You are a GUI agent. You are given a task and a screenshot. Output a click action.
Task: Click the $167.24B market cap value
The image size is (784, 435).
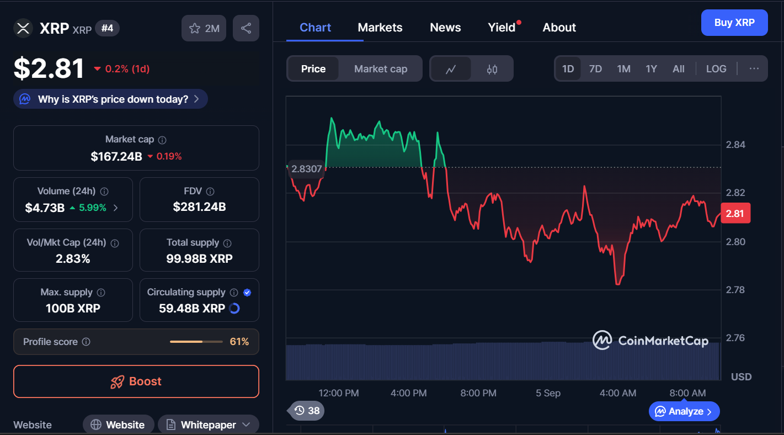tap(116, 156)
